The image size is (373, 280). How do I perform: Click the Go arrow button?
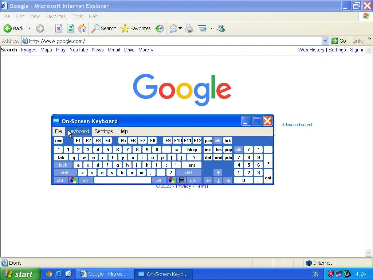(x=339, y=41)
